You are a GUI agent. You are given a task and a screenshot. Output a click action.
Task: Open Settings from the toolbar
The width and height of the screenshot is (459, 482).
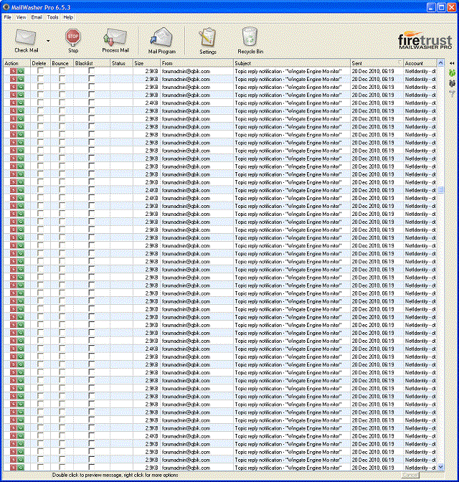[207, 37]
